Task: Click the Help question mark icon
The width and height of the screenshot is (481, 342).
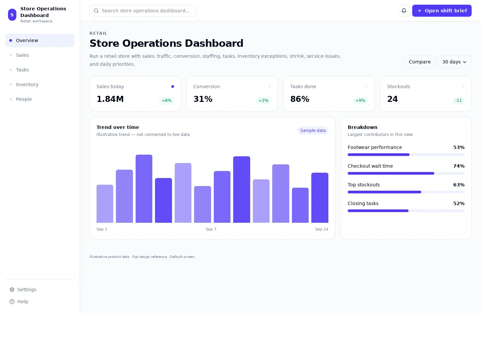Action: point(12,302)
